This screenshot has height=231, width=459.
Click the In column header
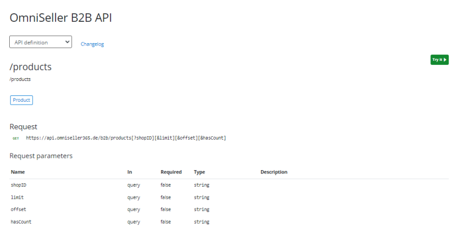(x=130, y=172)
